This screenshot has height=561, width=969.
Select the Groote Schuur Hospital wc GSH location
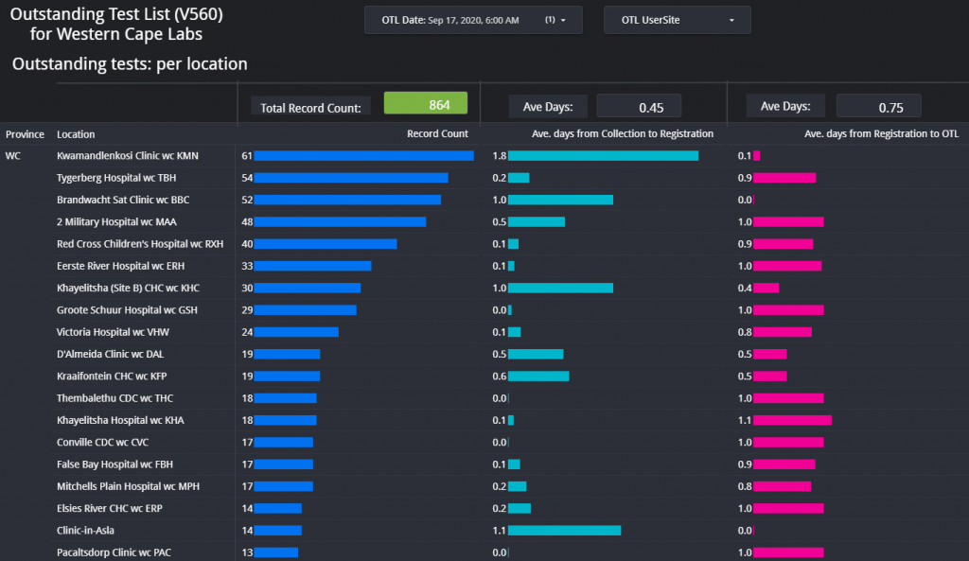(x=128, y=310)
